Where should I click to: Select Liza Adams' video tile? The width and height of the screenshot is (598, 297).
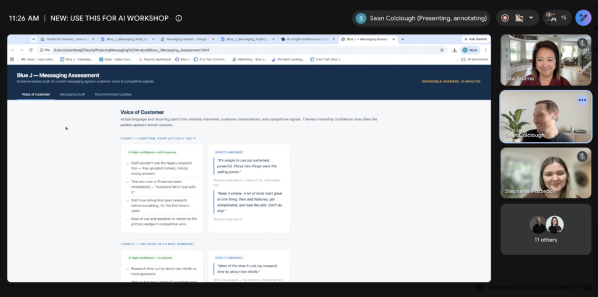click(x=546, y=60)
